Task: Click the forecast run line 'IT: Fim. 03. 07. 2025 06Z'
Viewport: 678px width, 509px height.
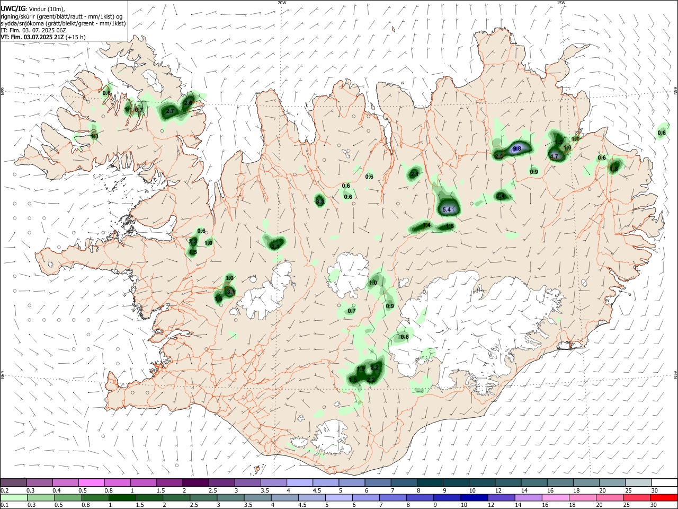Action: click(33, 30)
